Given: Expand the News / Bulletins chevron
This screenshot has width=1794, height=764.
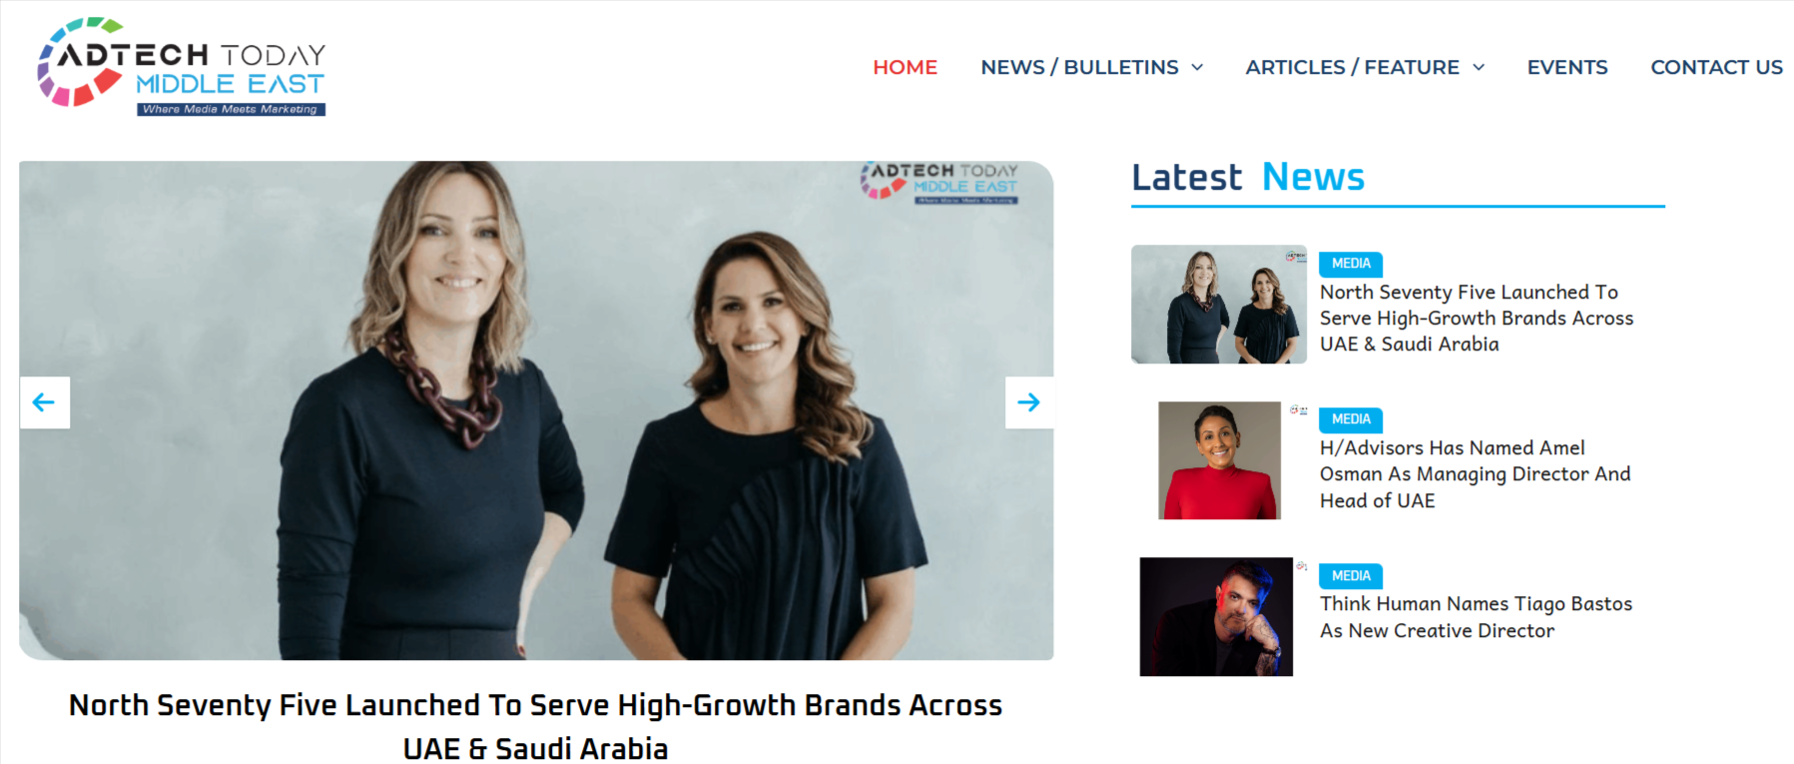Looking at the screenshot, I should tap(1197, 67).
